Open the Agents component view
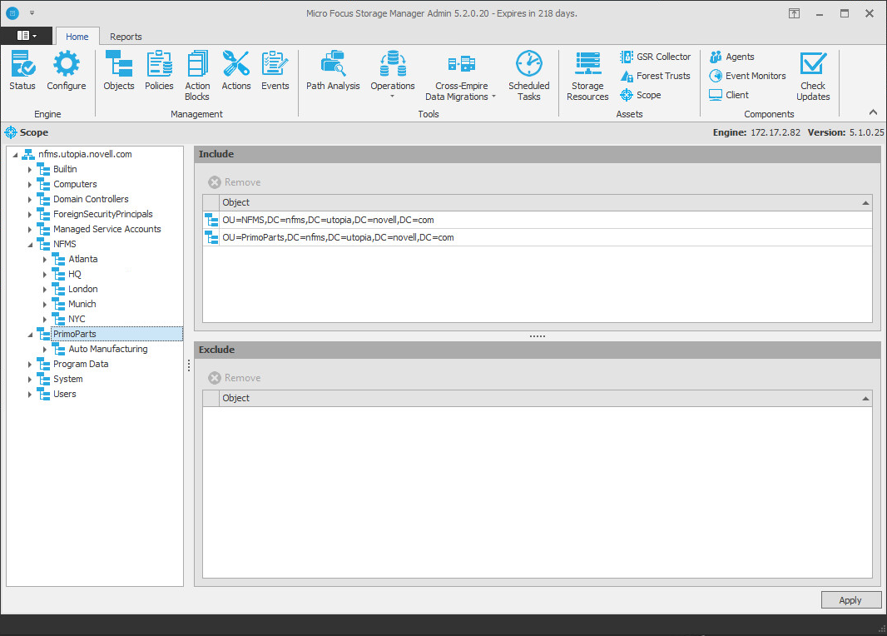The height and width of the screenshot is (636, 887). pyautogui.click(x=732, y=57)
